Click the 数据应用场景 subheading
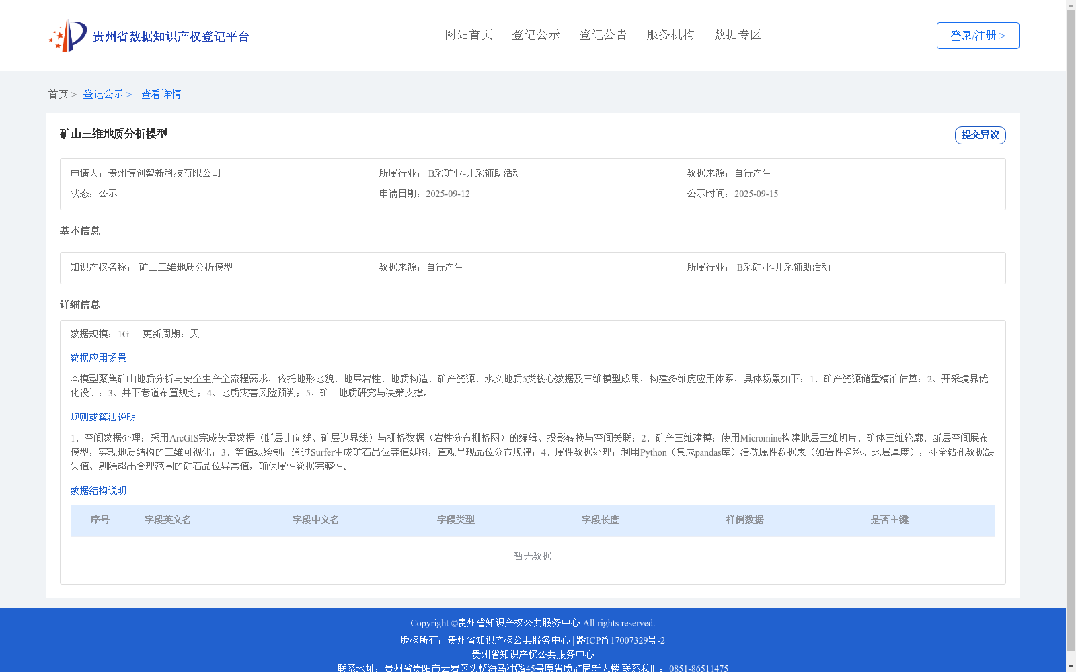This screenshot has width=1076, height=672. pyautogui.click(x=98, y=358)
